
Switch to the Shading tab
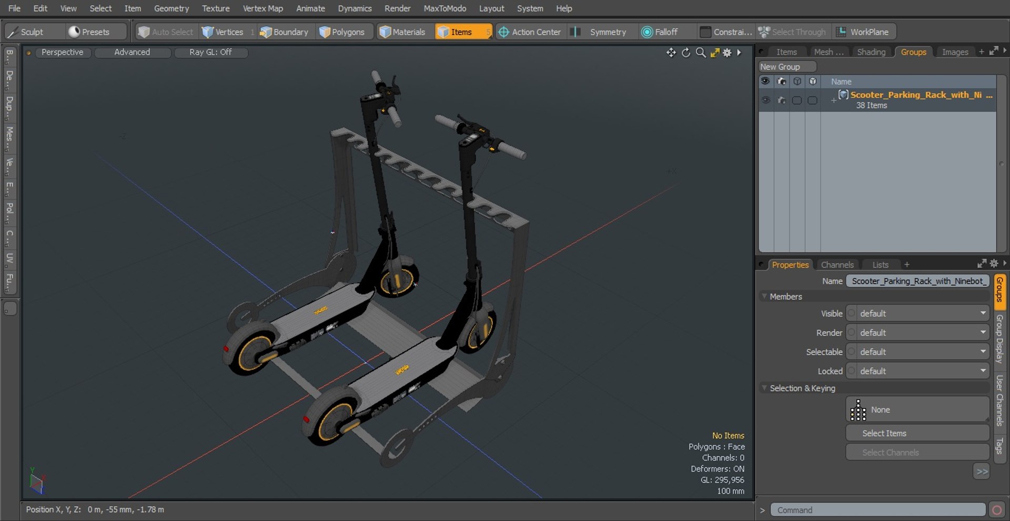[871, 52]
